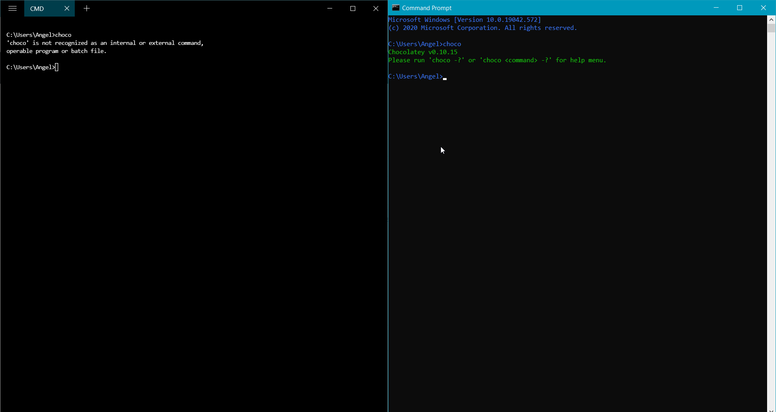Click the Command Prompt title bar text
This screenshot has height=412, width=776.
click(x=427, y=8)
